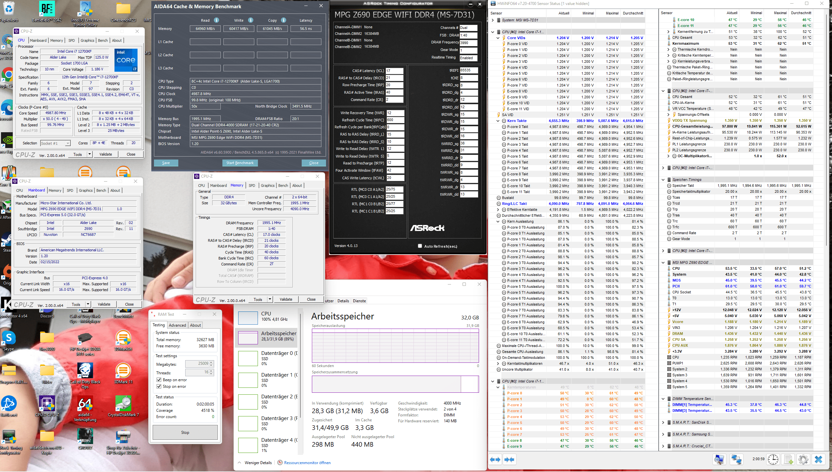Open the HP Deskjet 3050A J611 series icon
This screenshot has height=472, width=832.
tap(85, 343)
